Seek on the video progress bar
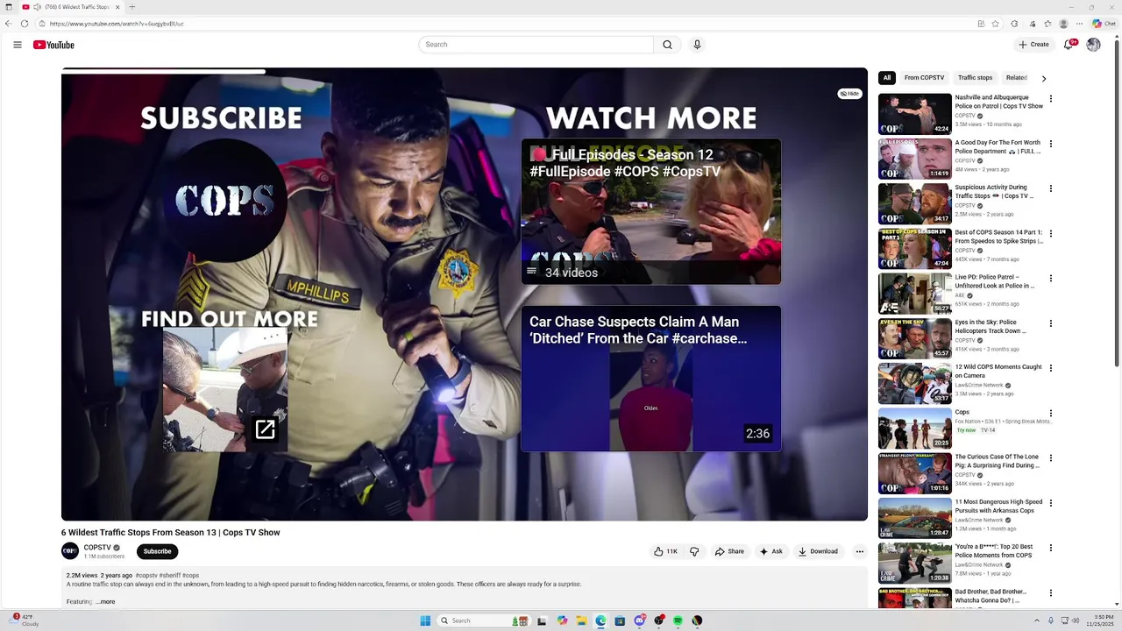This screenshot has height=631, width=1122. pos(465,72)
